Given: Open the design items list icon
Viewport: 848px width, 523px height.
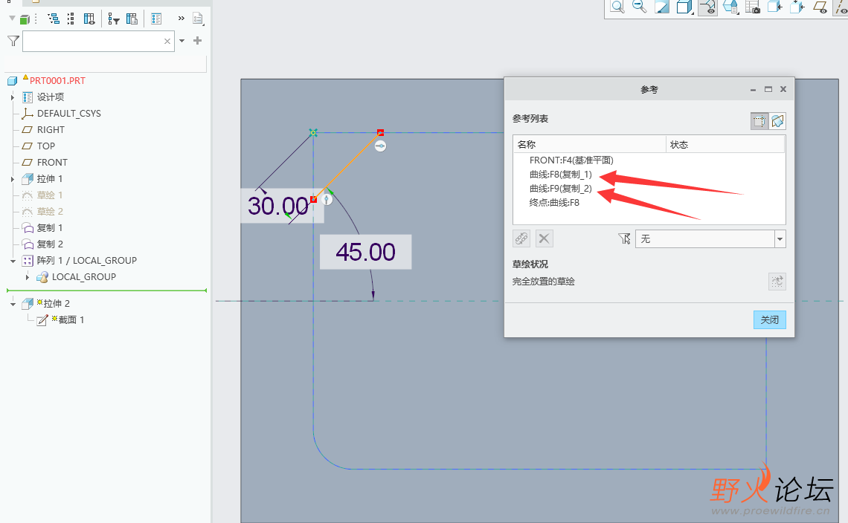Looking at the screenshot, I should pyautogui.click(x=156, y=19).
